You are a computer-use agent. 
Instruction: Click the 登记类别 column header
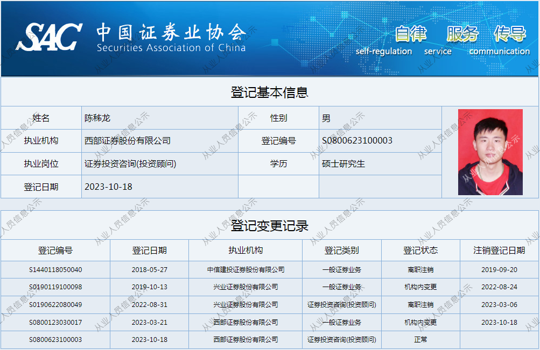click(341, 251)
